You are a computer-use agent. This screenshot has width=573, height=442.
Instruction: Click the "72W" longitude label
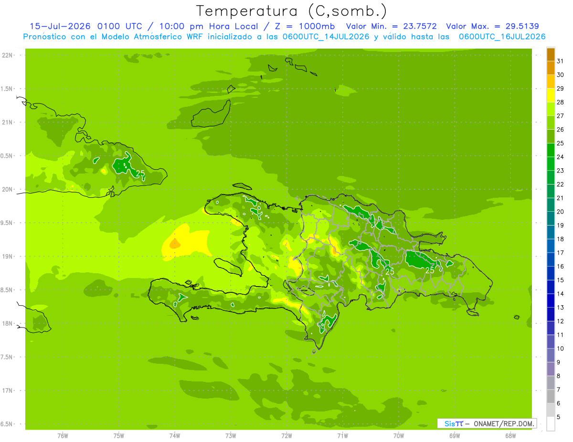pyautogui.click(x=286, y=436)
